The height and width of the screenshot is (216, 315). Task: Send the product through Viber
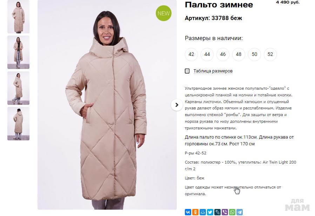click(x=225, y=212)
